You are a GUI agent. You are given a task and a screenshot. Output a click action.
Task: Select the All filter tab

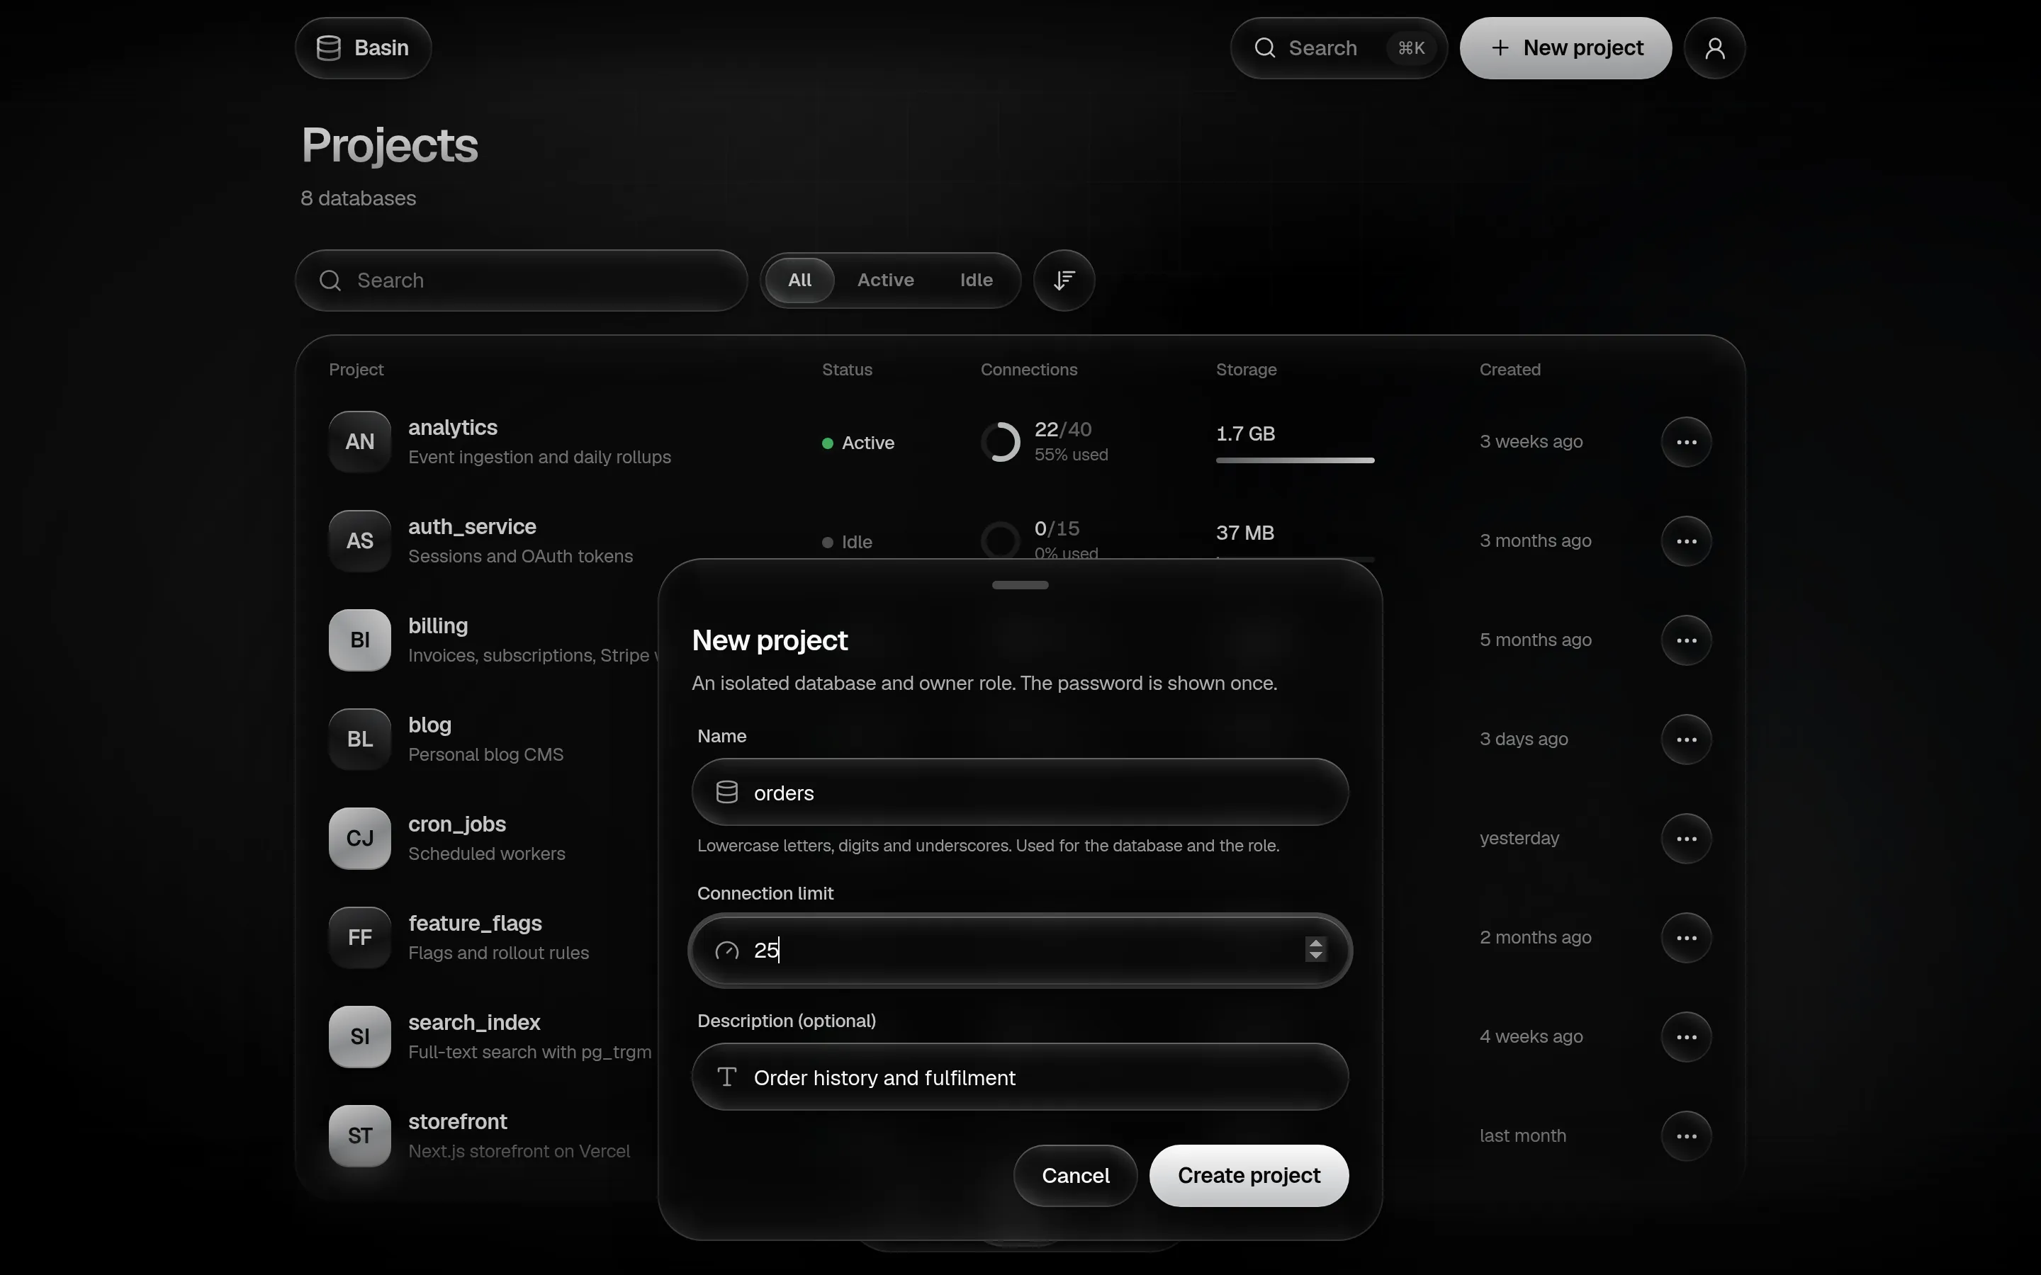(x=799, y=280)
